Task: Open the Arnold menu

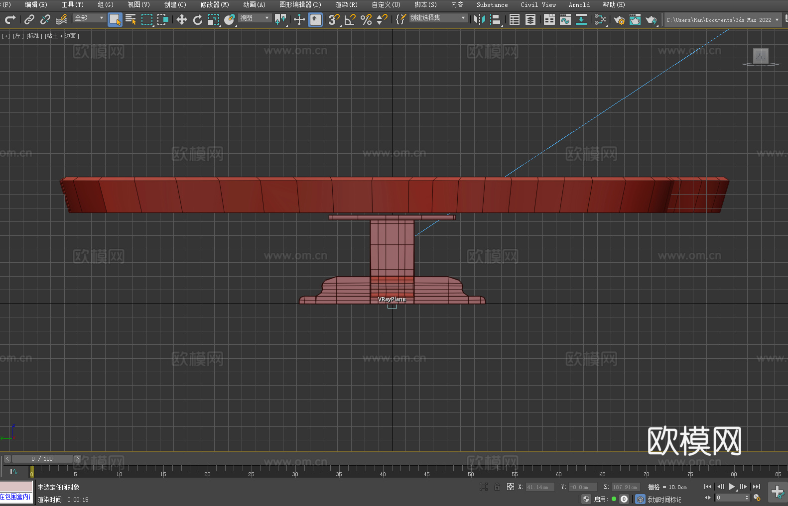Action: point(579,4)
